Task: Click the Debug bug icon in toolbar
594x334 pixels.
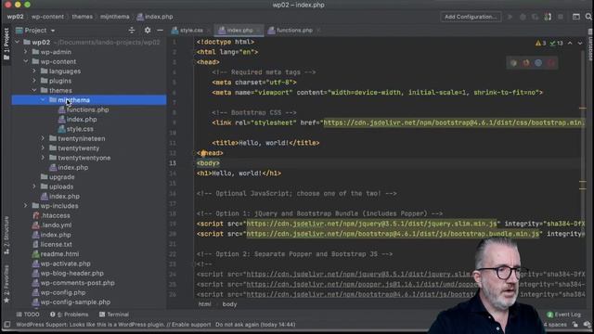Action: (523, 17)
